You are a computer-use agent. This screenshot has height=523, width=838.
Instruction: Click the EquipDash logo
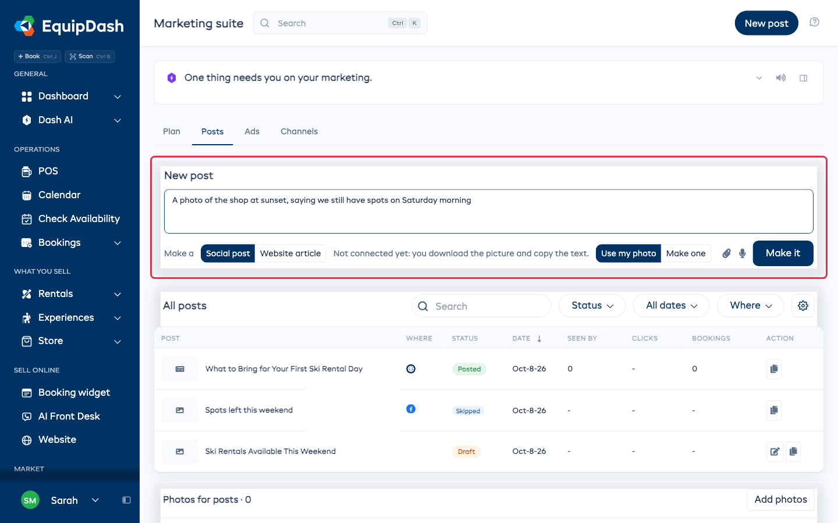click(x=69, y=26)
